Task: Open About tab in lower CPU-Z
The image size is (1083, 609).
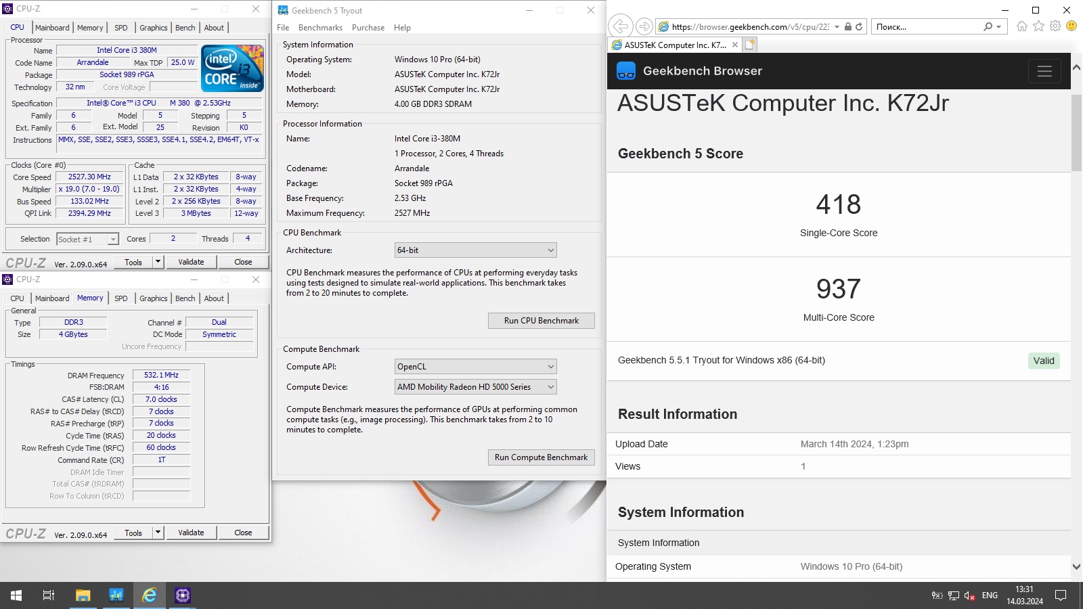Action: (x=214, y=298)
